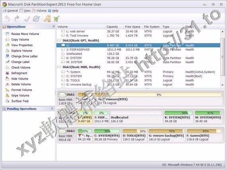The height and width of the screenshot is (170, 227).
Task: Select the D: TOOLS list row
Action: 138,80
